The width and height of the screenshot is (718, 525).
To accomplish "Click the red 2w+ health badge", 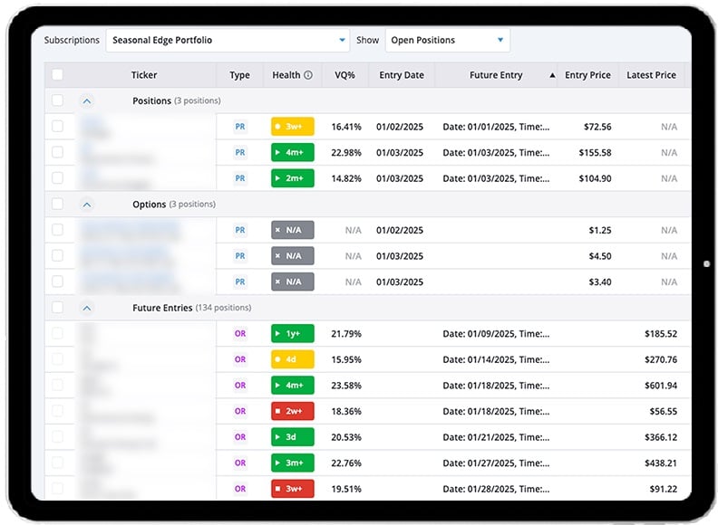I will [x=292, y=411].
